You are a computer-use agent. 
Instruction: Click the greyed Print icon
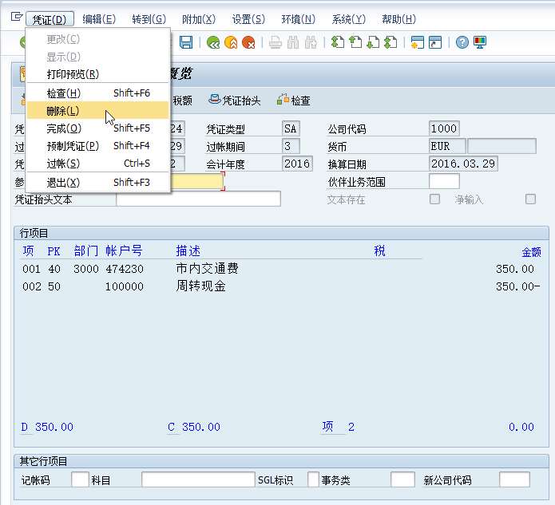pos(276,42)
